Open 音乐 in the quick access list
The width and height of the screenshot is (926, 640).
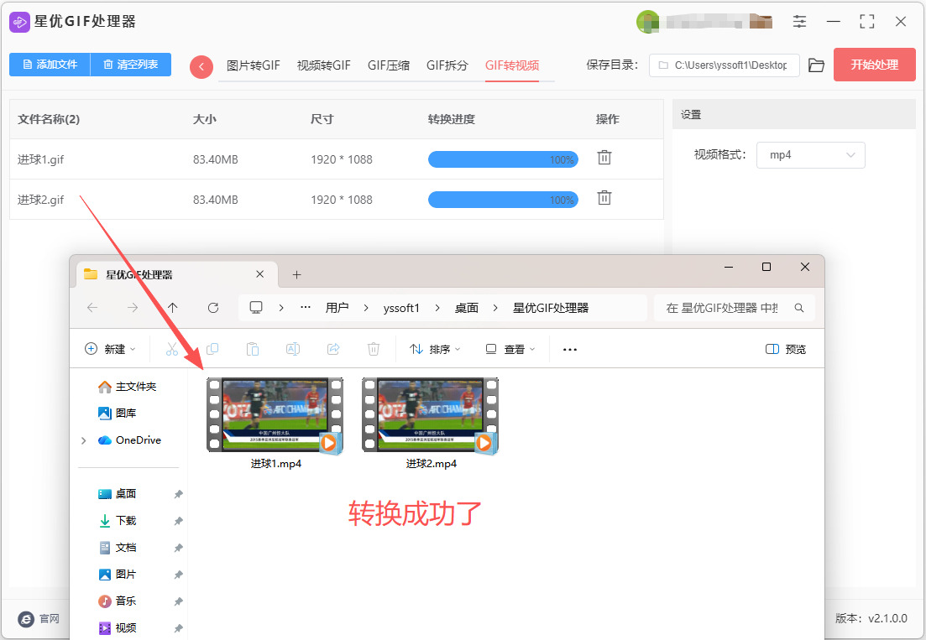tap(117, 601)
